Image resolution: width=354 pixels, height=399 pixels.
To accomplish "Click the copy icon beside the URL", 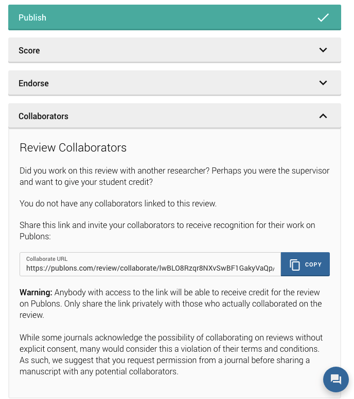I will tap(295, 264).
